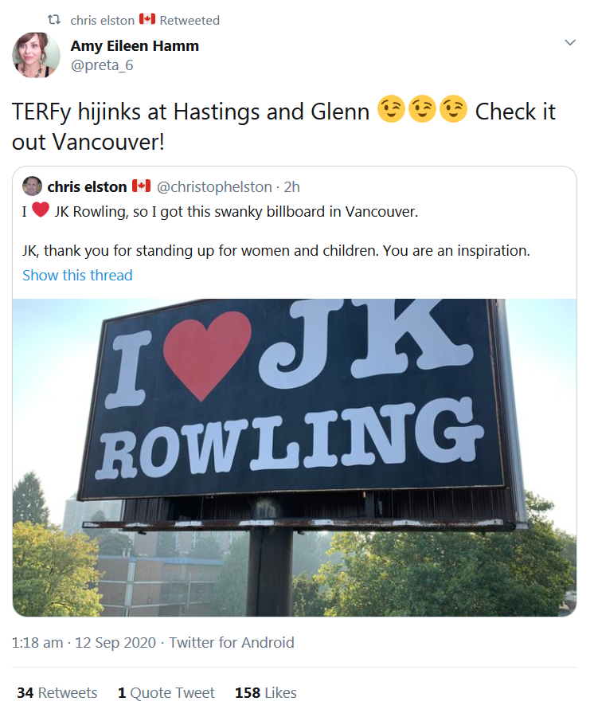Click the Canadian flag in quoted tweet header
This screenshot has width=590, height=717.
click(141, 186)
